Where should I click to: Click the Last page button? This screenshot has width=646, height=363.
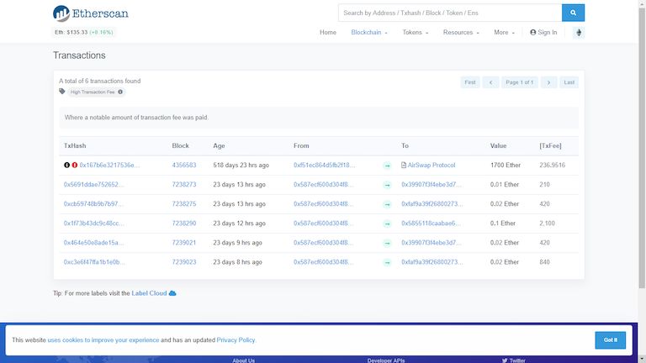click(569, 82)
